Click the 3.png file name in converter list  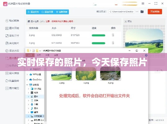[32, 43]
